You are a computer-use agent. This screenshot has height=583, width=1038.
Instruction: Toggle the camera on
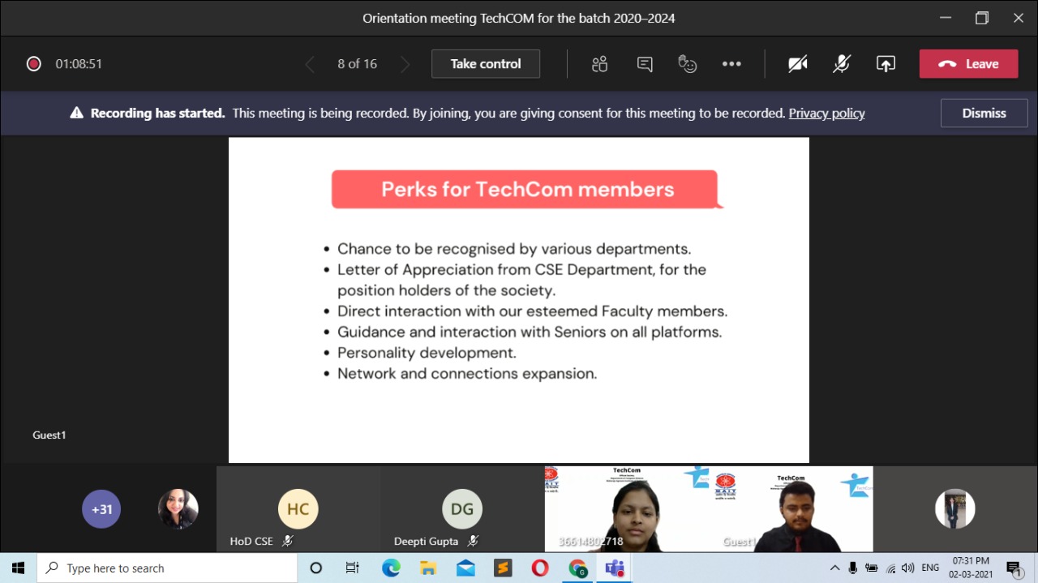pyautogui.click(x=798, y=64)
